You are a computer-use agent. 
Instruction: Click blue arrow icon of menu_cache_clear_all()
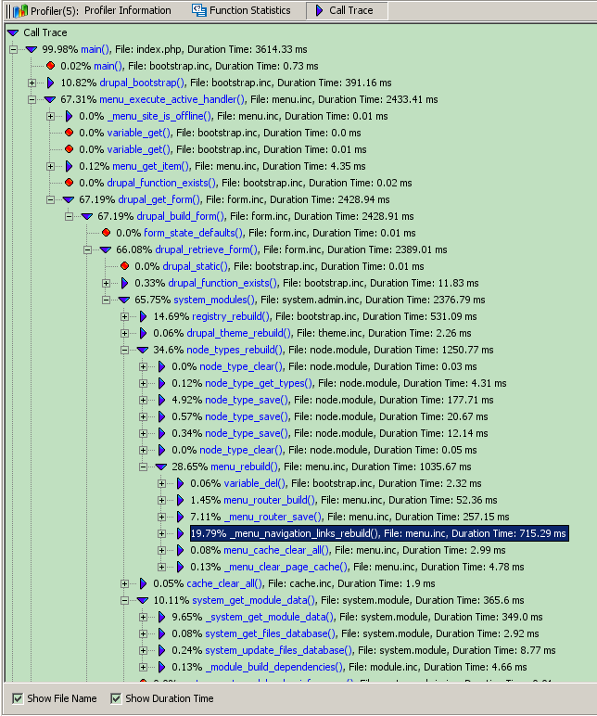click(180, 550)
